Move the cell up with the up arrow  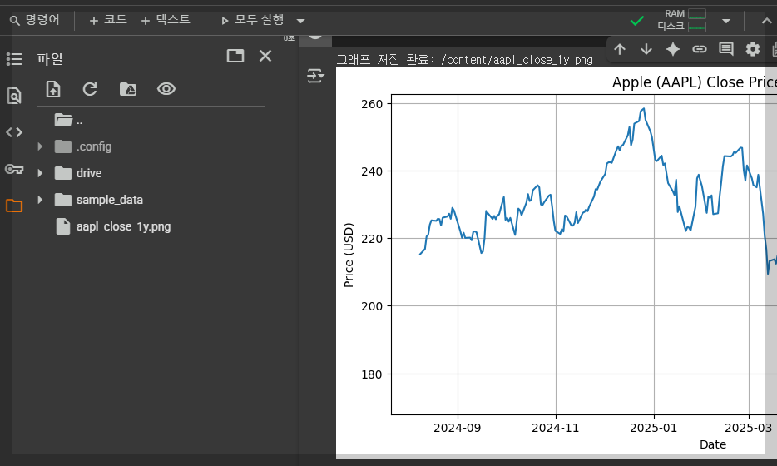[x=620, y=49]
